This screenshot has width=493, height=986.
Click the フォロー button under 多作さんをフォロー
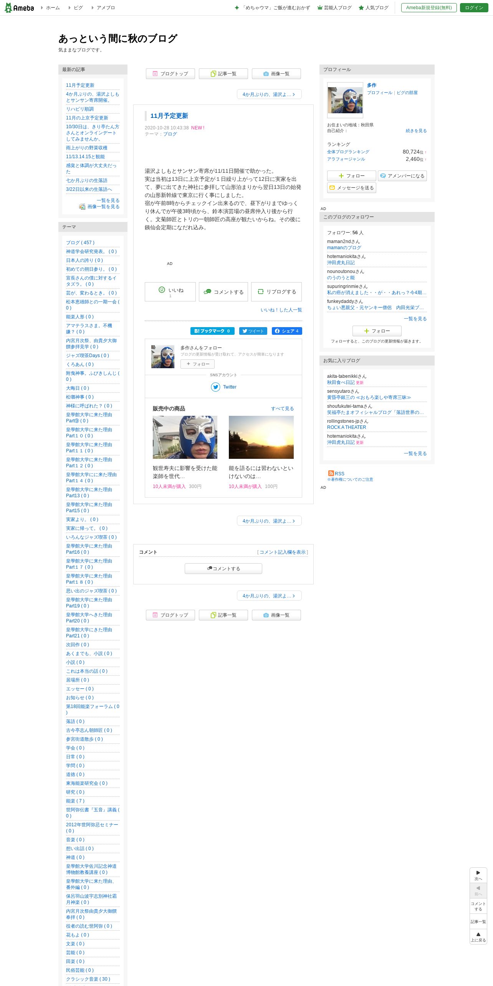point(198,364)
